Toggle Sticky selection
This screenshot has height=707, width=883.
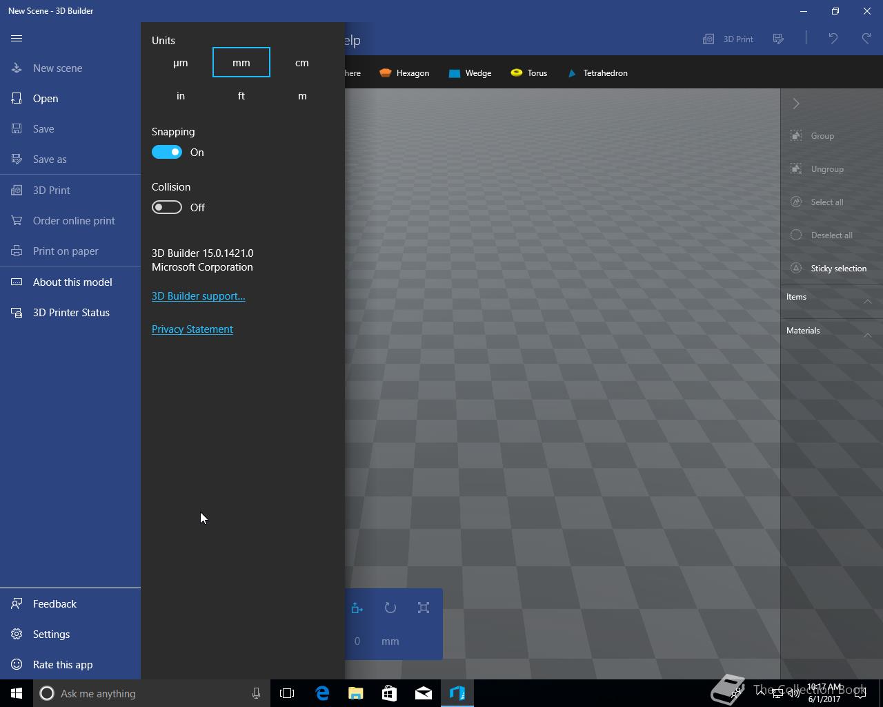coord(832,268)
